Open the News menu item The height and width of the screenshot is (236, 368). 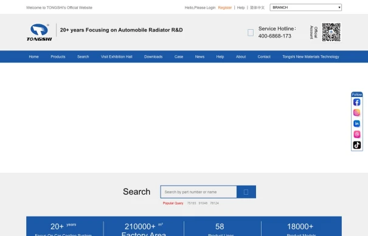pos(200,56)
